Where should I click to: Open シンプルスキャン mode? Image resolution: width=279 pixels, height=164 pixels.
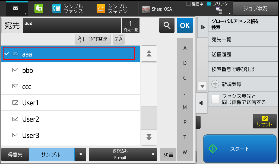112,8
